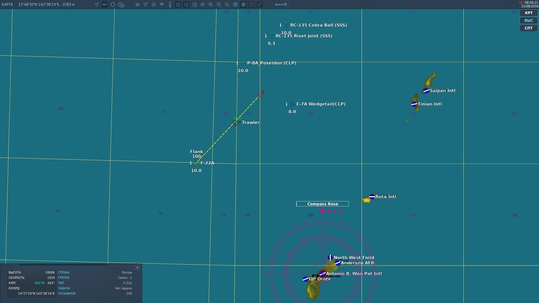This screenshot has height=303, width=539.
Task: Click the КУРС magnetic value 043°M
Action: pos(39,283)
